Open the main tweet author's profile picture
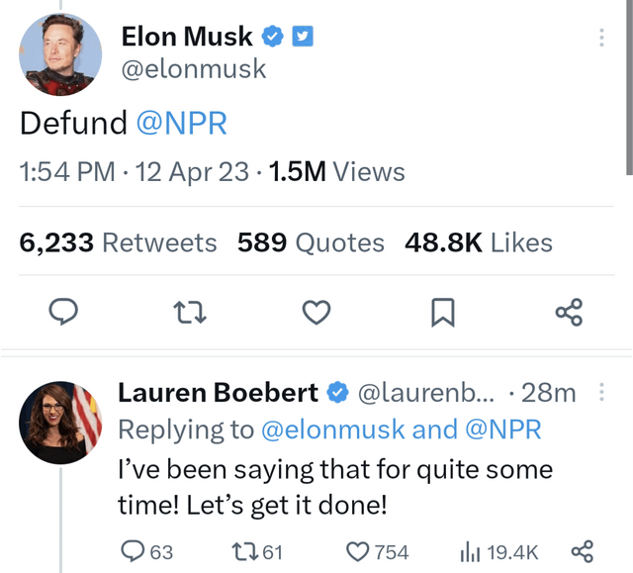The image size is (633, 573). [61, 54]
